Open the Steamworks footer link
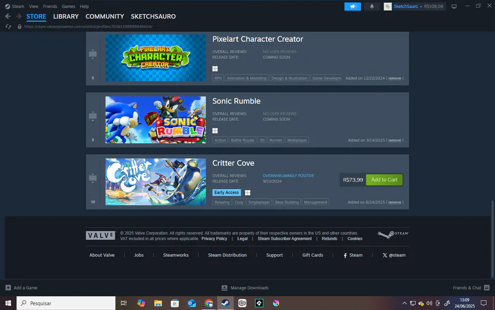The width and height of the screenshot is (495, 310). 176,255
